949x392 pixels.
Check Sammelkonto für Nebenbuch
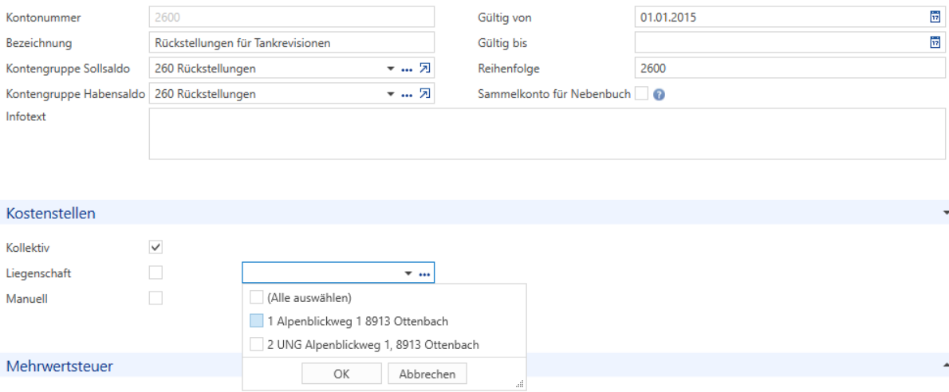641,94
